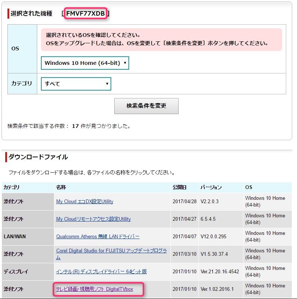The height and width of the screenshot is (299, 297).
Task: Open インテル(R) ディスプレイドライバー 64ビット版 link
Action: pos(101,271)
